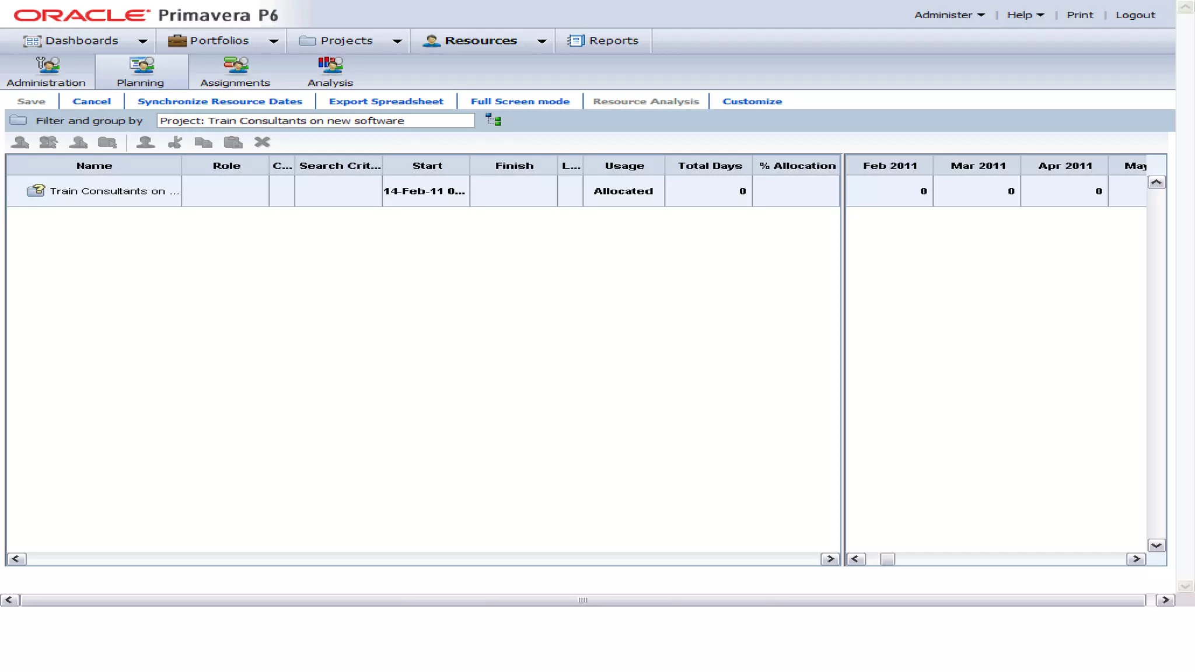Click the Print link
Viewport: 1195px width, 672px height.
[x=1080, y=15]
